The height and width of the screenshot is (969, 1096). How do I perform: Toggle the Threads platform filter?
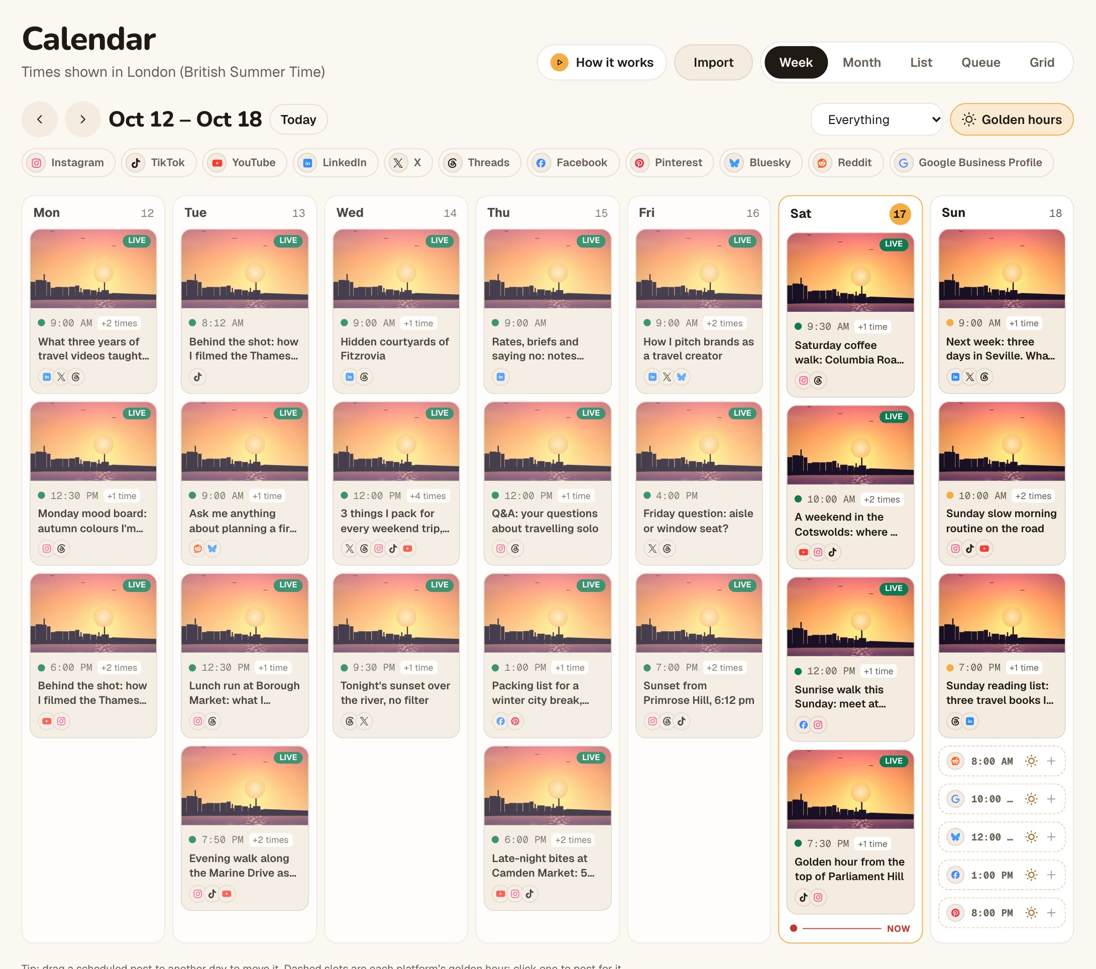point(480,162)
